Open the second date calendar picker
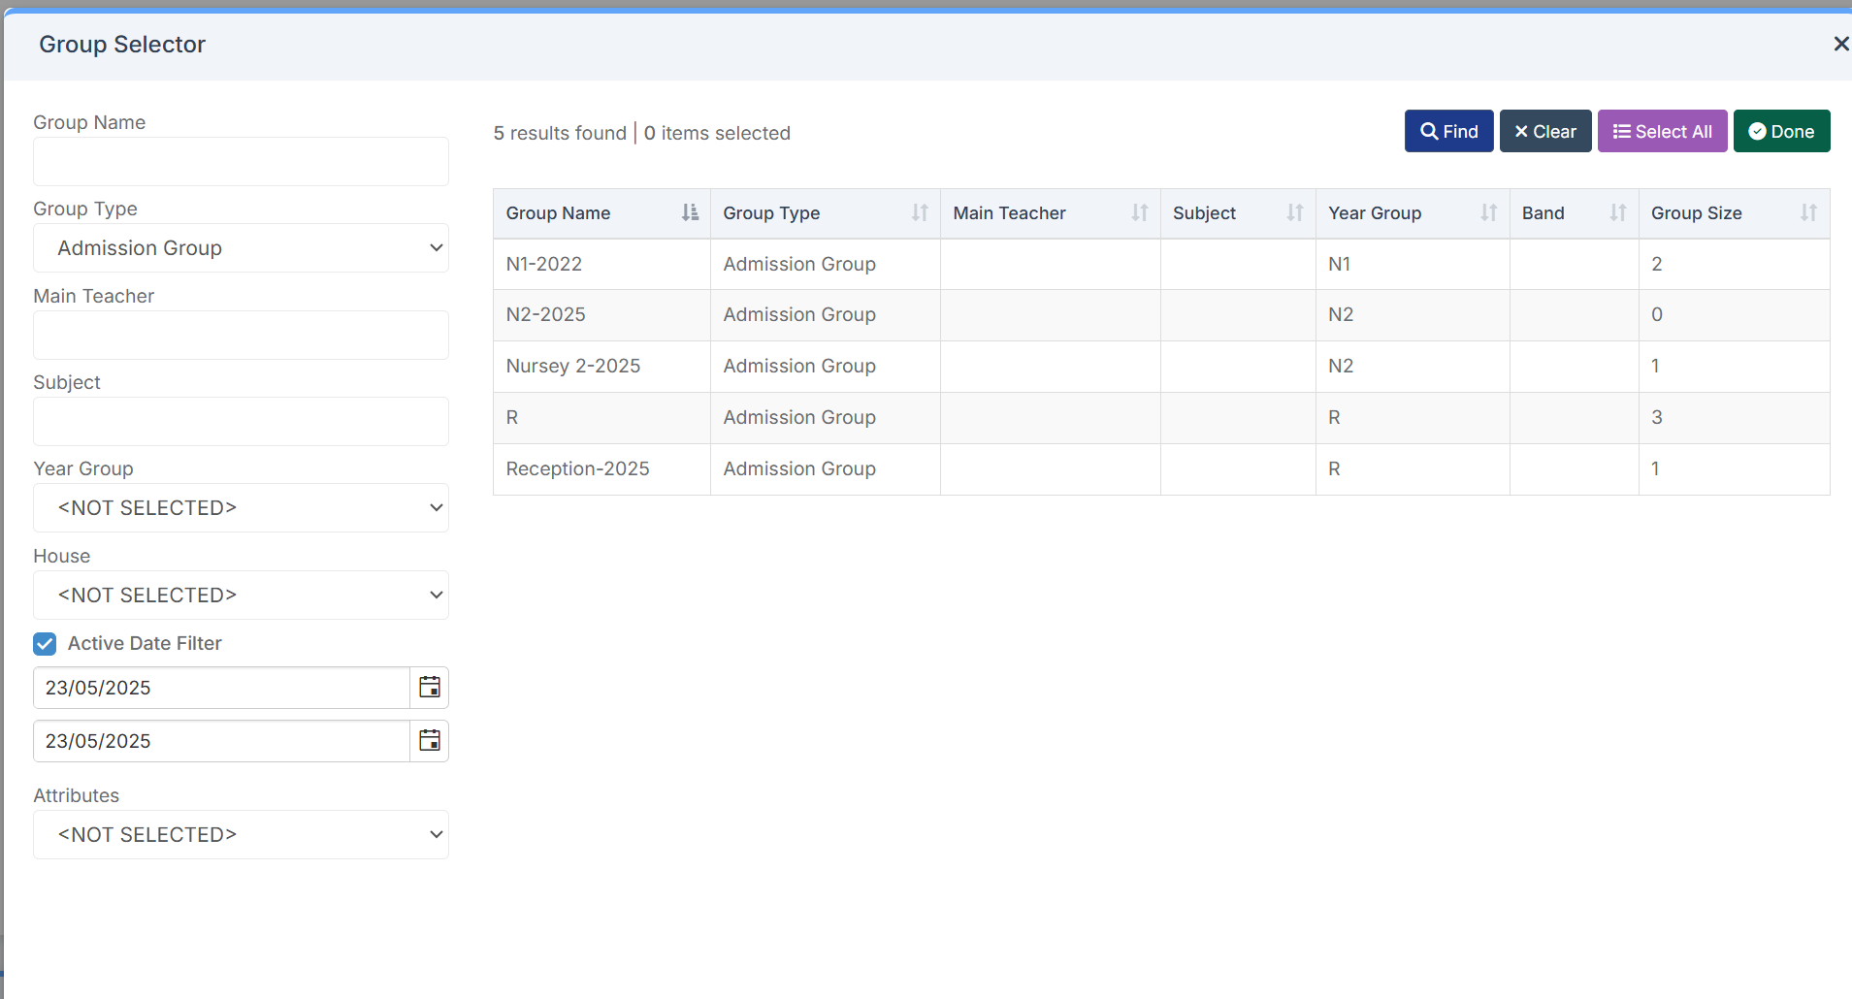This screenshot has height=999, width=1852. point(430,741)
